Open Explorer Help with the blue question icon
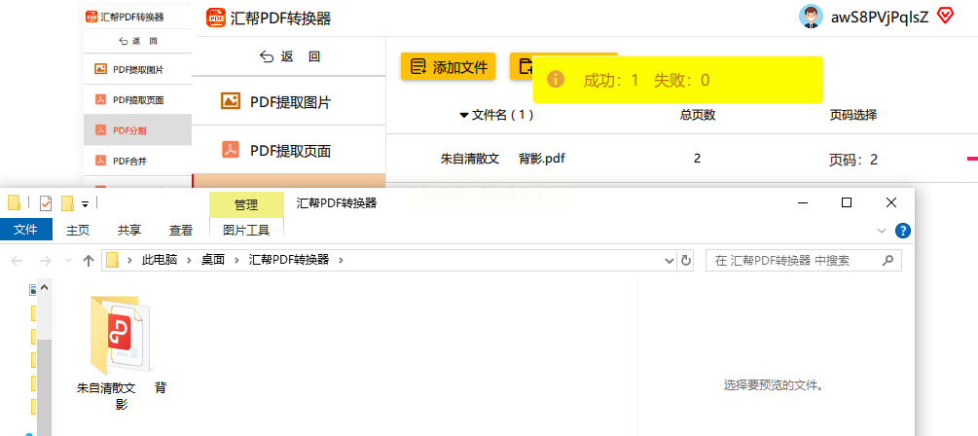The image size is (978, 436). pyautogui.click(x=902, y=230)
